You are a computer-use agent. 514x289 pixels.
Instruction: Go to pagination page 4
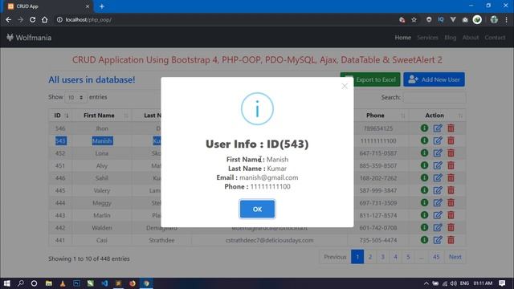395,257
